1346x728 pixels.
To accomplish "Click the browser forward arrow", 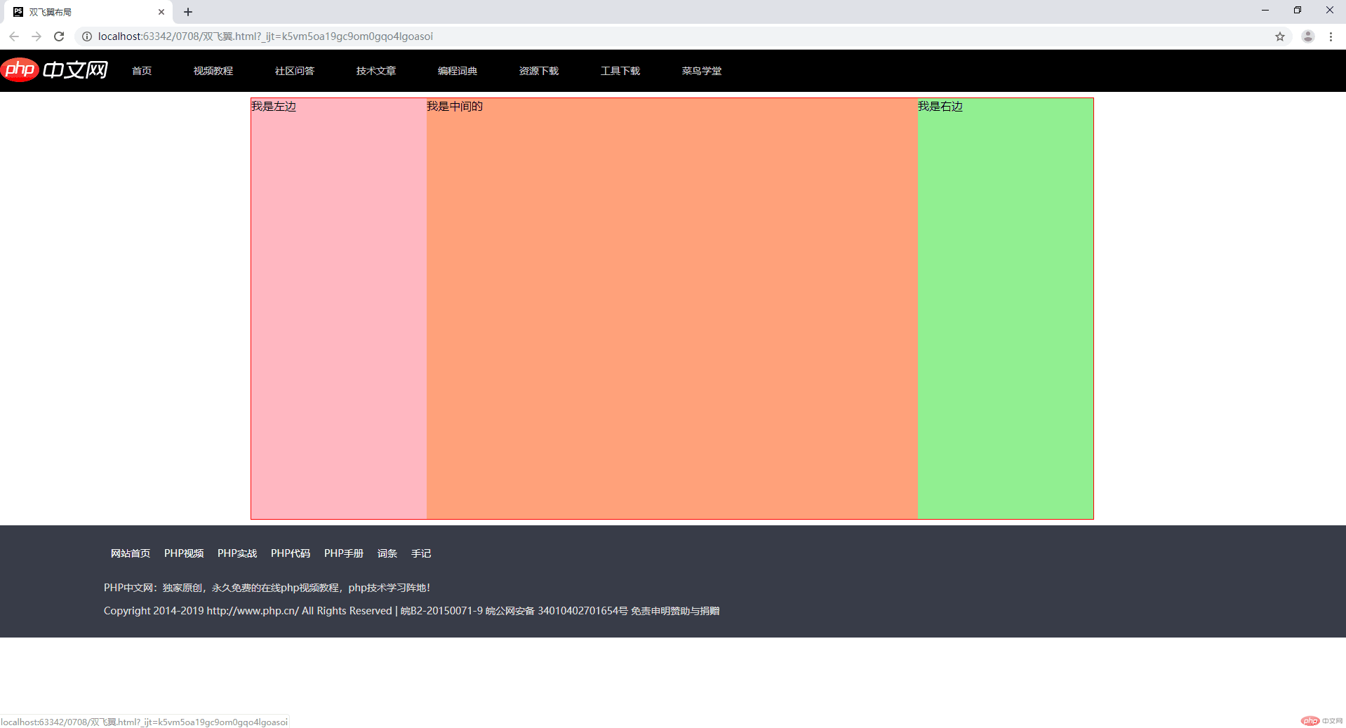I will tap(36, 36).
